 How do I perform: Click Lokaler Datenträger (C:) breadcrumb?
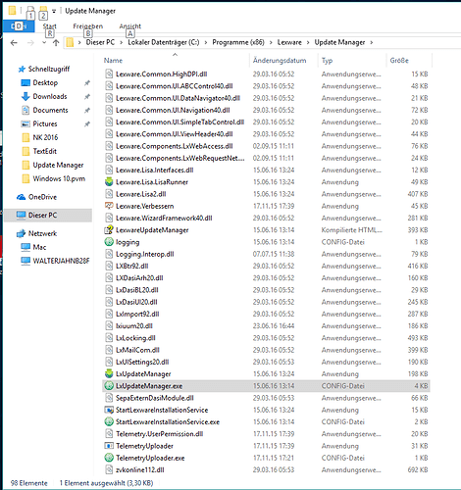pos(164,42)
